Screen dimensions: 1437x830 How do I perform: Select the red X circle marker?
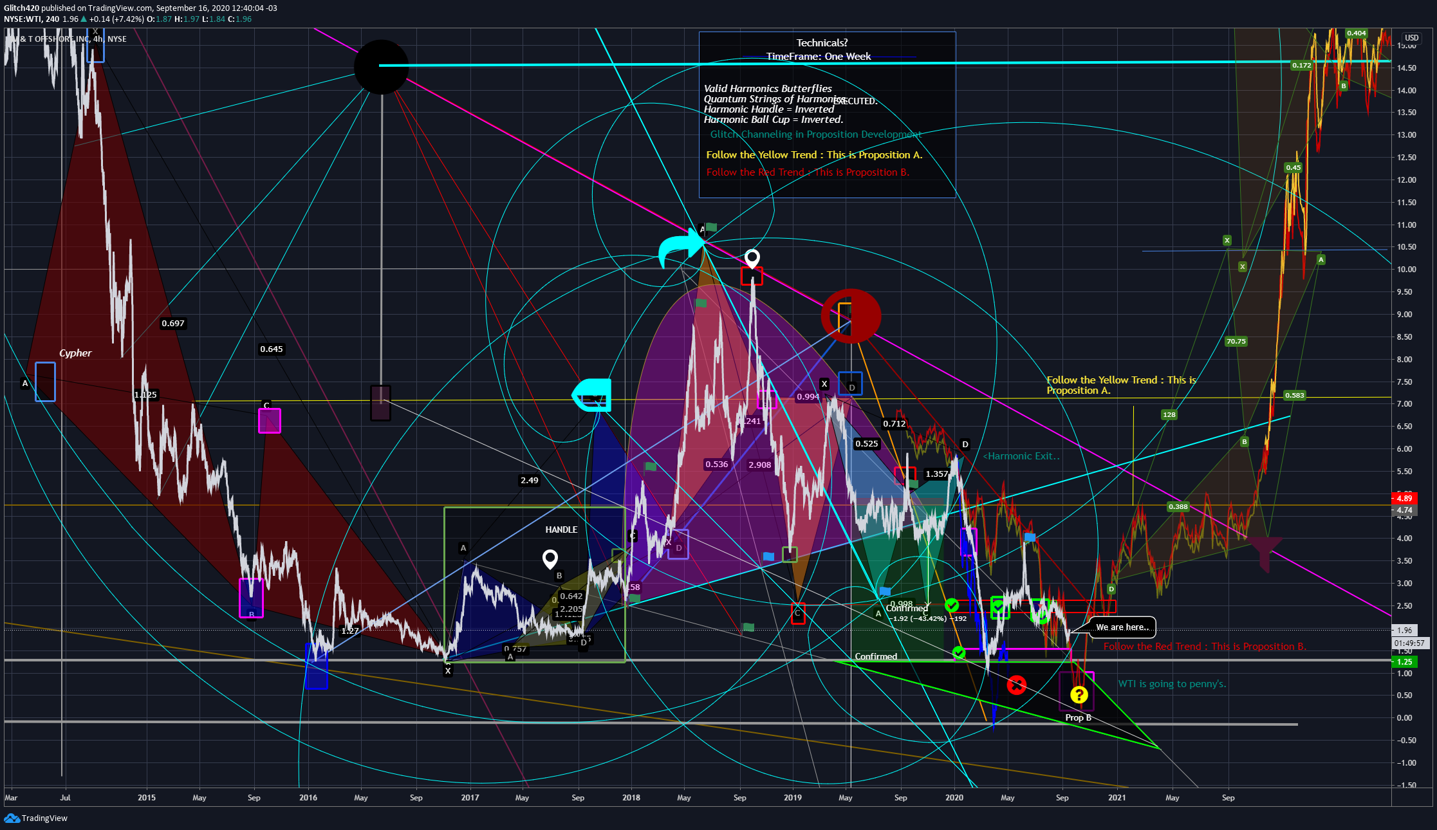click(1016, 685)
